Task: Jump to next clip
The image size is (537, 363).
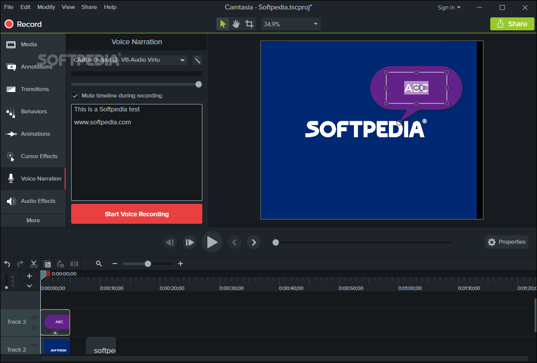Action: tap(254, 243)
